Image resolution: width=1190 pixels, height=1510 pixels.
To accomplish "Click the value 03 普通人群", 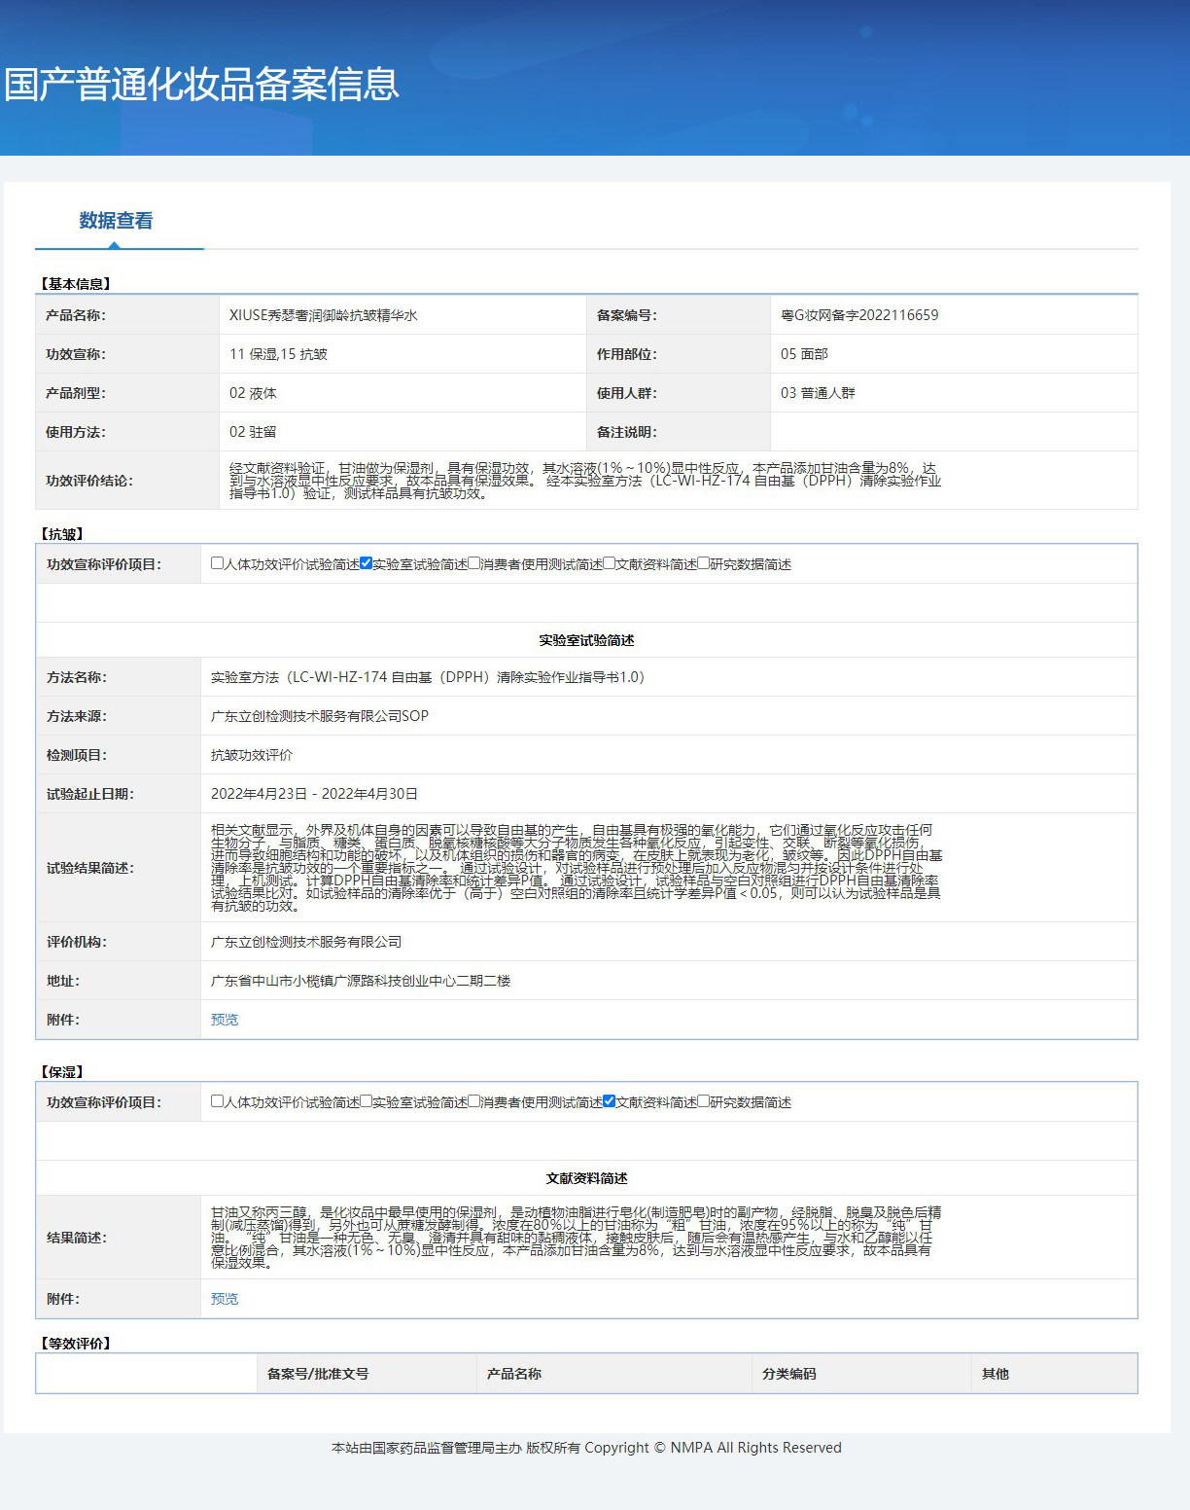I will coord(818,393).
